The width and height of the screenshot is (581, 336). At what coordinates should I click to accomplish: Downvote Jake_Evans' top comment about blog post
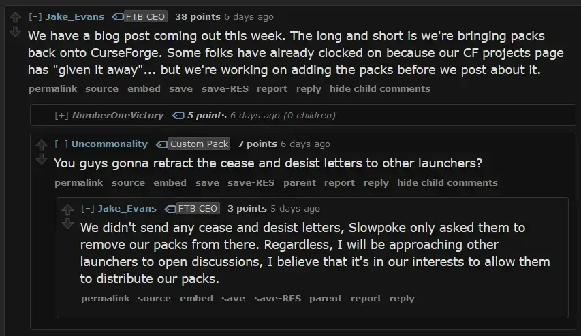(15, 32)
